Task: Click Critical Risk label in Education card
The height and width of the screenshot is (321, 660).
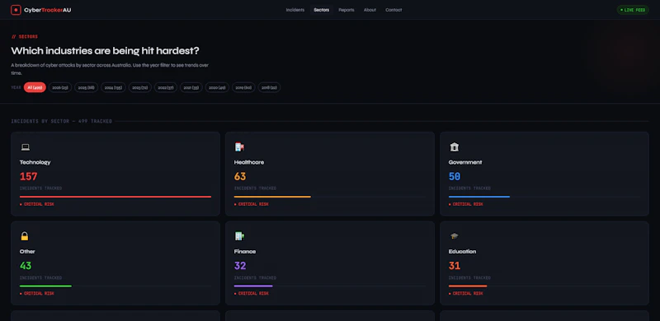Action: click(466, 293)
